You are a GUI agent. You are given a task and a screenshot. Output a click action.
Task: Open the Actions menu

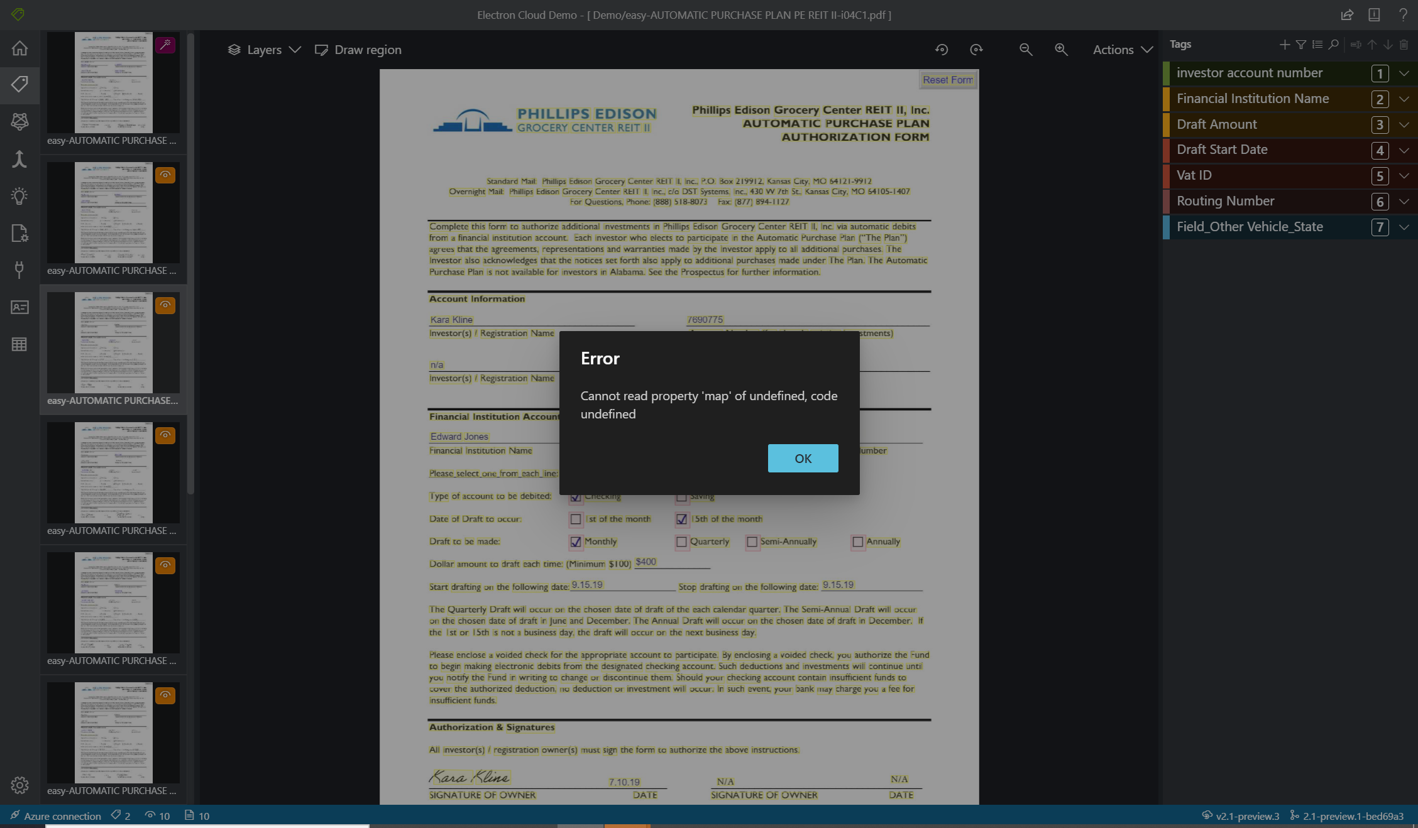(1121, 50)
